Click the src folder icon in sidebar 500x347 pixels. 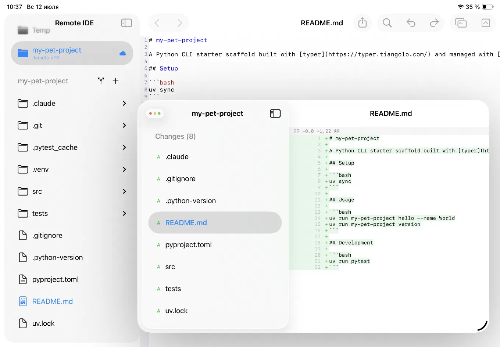coord(23,192)
